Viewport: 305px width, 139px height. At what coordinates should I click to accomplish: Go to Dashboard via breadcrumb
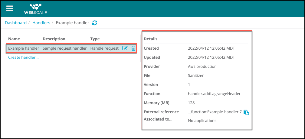pyautogui.click(x=16, y=23)
